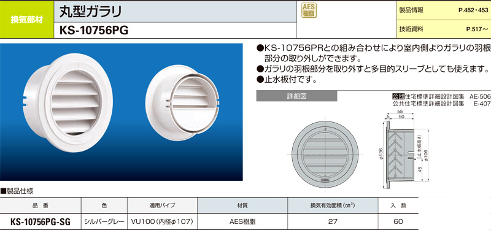491x230 pixels.
Task: Select the 換気部材 category label
Action: pyautogui.click(x=26, y=20)
